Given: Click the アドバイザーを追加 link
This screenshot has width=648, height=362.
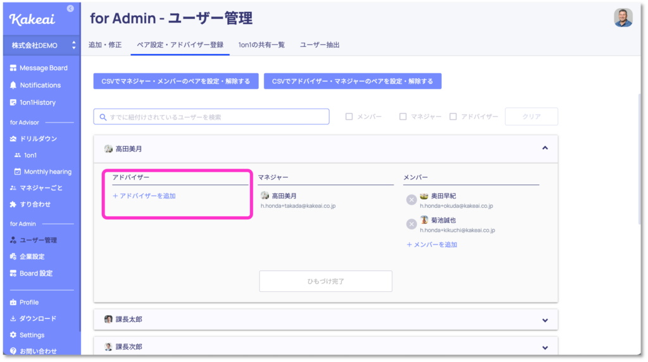Looking at the screenshot, I should (x=144, y=196).
